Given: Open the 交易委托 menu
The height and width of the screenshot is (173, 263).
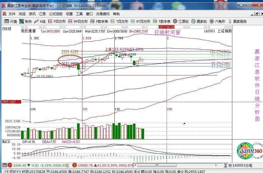Looking at the screenshot, I should (103, 14).
